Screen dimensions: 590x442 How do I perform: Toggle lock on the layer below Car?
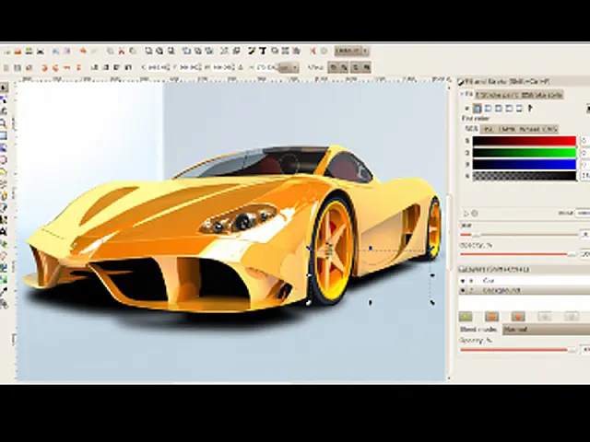pos(472,291)
